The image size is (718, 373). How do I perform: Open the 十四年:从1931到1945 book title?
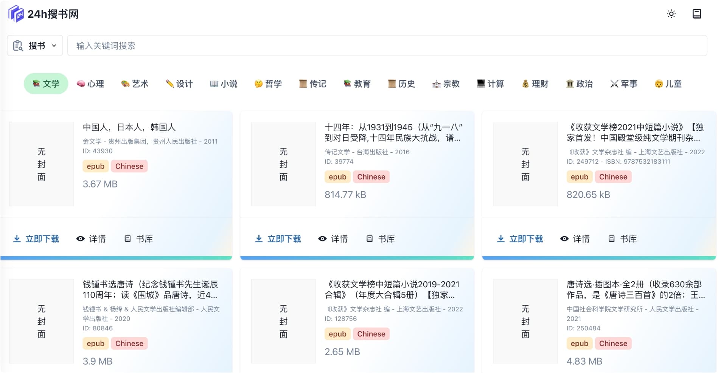pyautogui.click(x=393, y=133)
